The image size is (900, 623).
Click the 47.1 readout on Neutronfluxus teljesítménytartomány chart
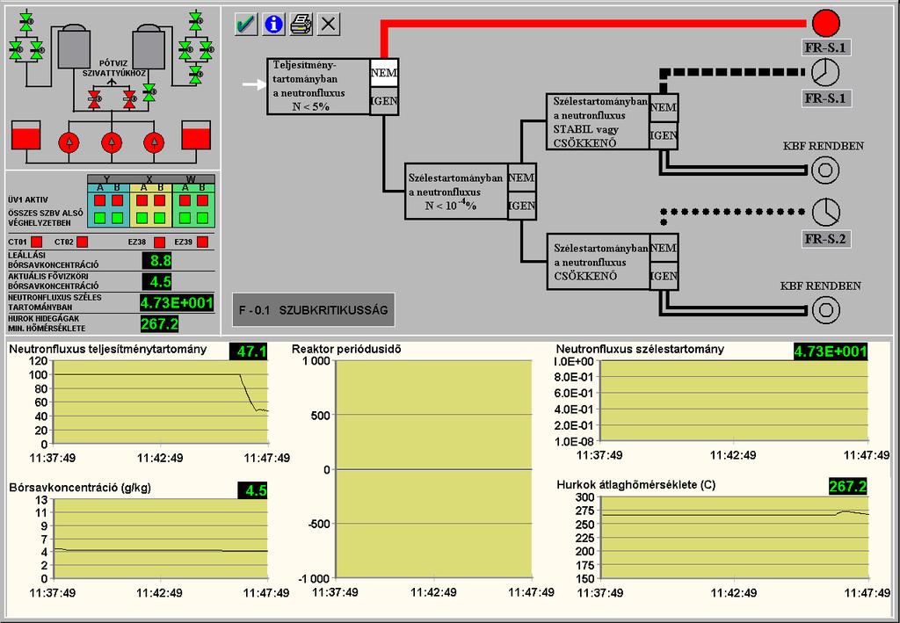249,351
